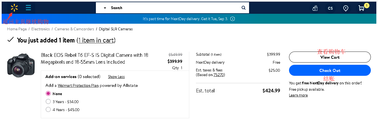Open the CS account icon
This screenshot has height=121, width=378.
click(x=330, y=8)
